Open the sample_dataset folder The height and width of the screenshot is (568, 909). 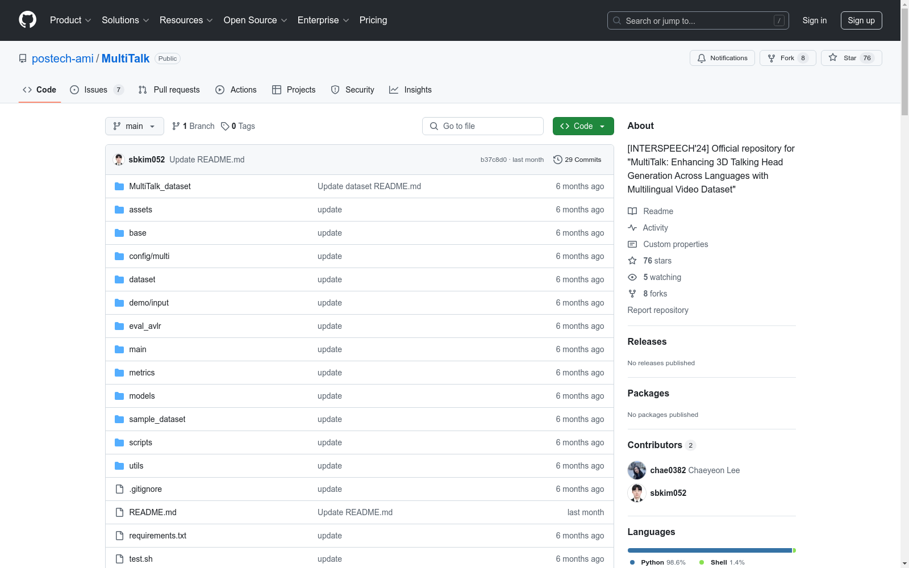point(157,419)
